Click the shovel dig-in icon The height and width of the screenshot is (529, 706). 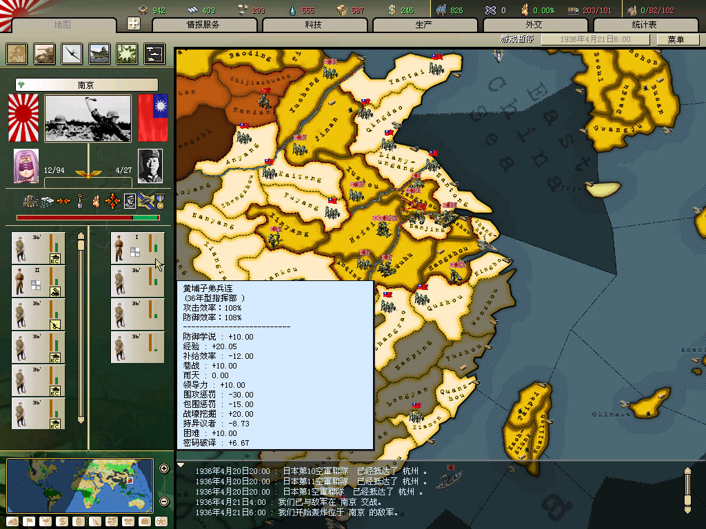click(x=80, y=201)
